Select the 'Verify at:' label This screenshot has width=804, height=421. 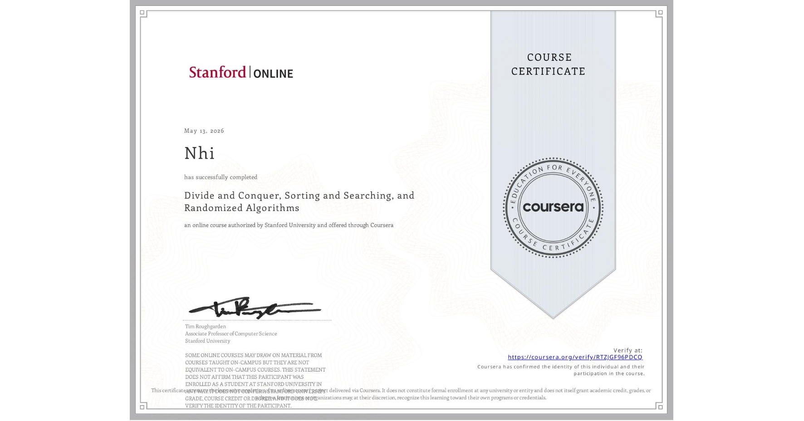click(628, 350)
